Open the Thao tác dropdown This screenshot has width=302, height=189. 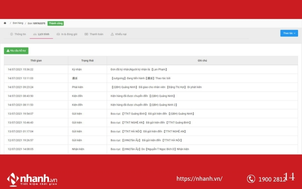(x=289, y=33)
